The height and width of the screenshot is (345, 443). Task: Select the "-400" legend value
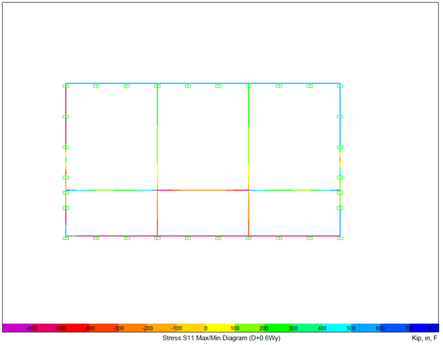tap(89, 328)
